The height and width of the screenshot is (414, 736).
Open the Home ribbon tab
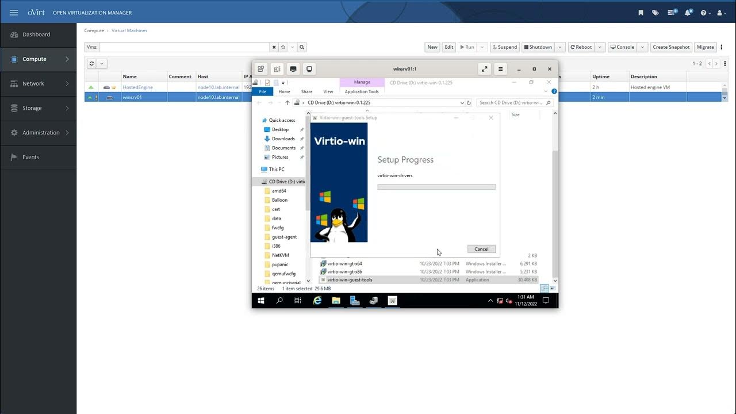(284, 91)
